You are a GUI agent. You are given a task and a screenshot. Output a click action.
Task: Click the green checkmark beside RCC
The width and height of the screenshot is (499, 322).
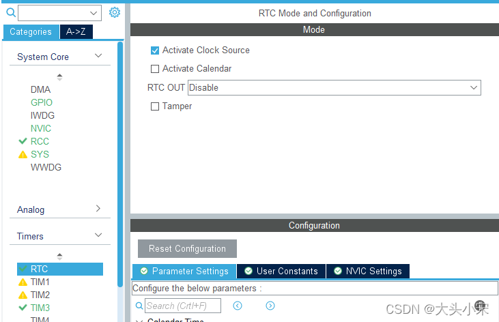point(23,141)
